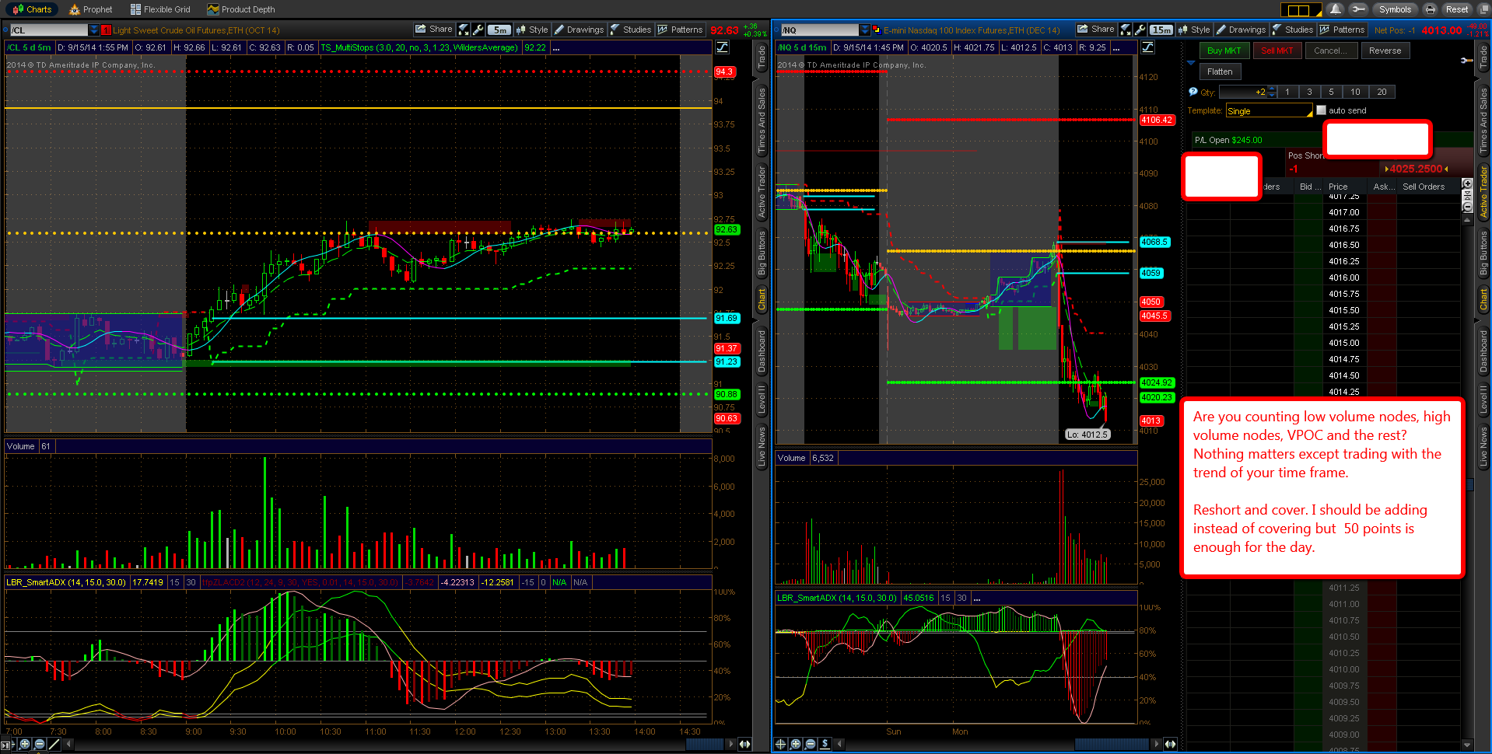Set quantity to 3
1492x754 pixels.
tap(1309, 92)
